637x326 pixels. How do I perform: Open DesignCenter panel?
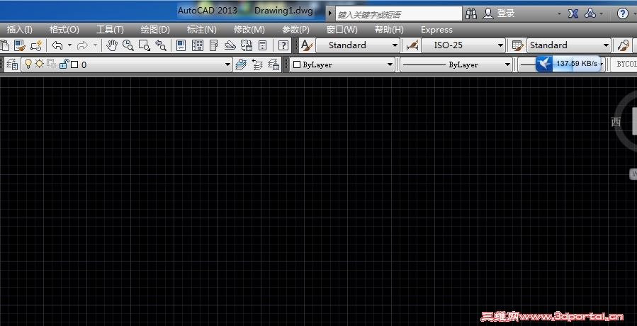point(198,45)
